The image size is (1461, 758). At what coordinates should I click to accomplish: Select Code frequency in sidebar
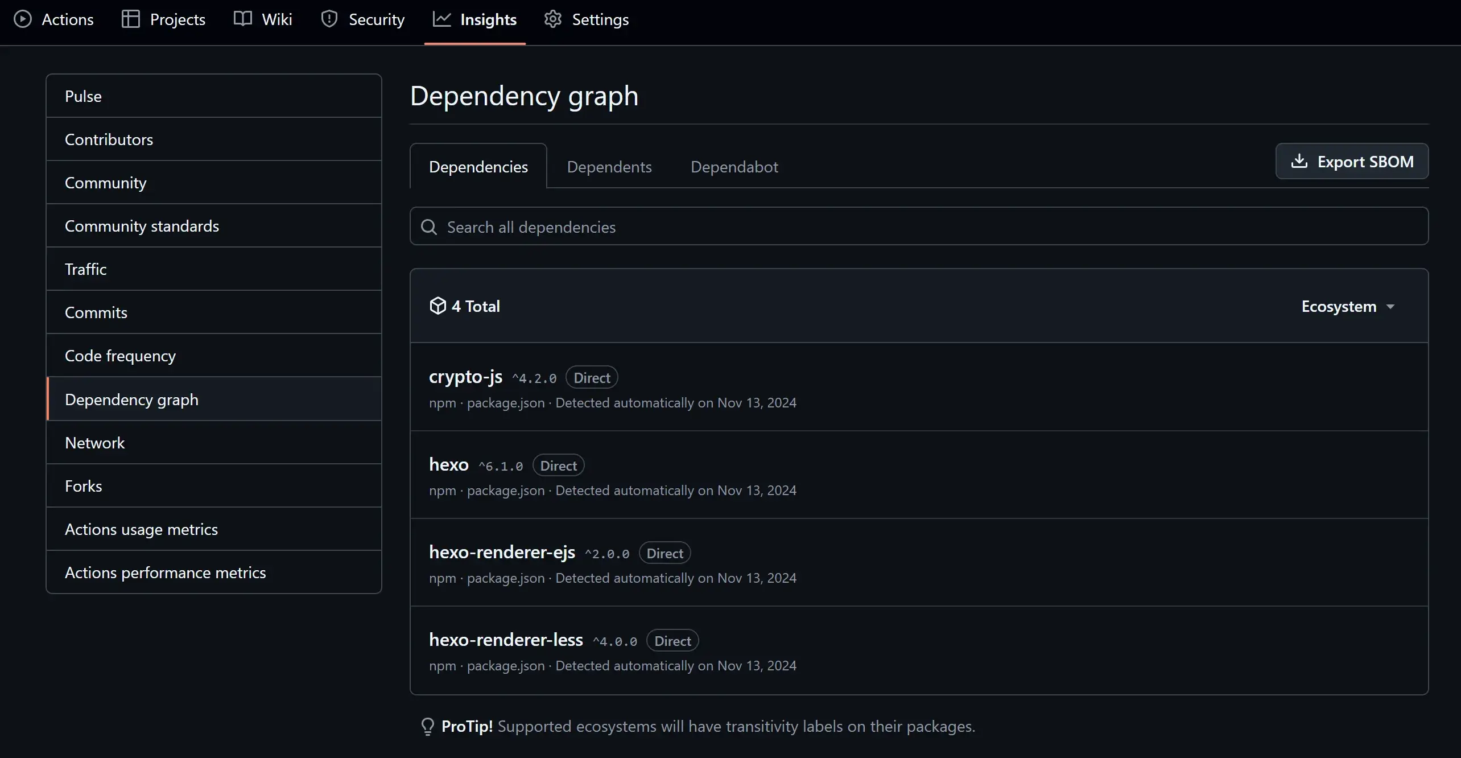(x=120, y=356)
